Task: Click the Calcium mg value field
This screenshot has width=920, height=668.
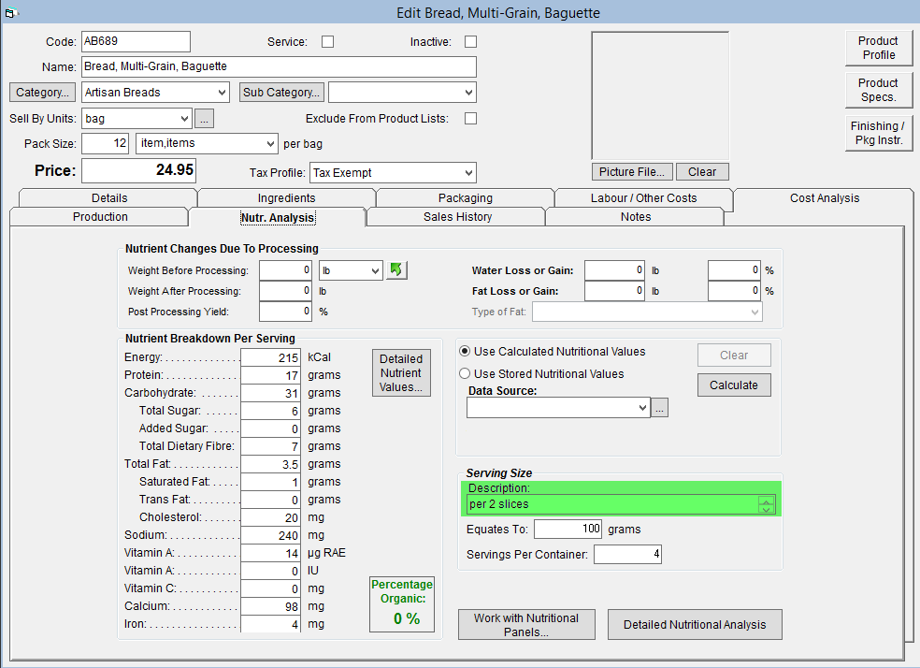Action: [270, 606]
